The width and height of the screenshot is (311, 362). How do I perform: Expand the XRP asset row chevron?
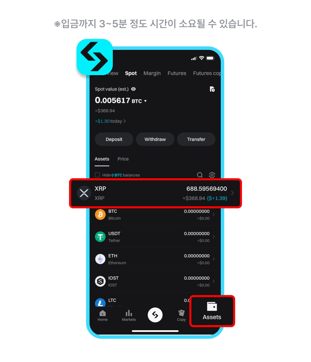tap(232, 193)
